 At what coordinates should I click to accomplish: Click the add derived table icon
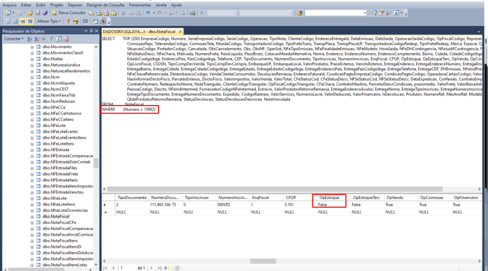pos(103,21)
